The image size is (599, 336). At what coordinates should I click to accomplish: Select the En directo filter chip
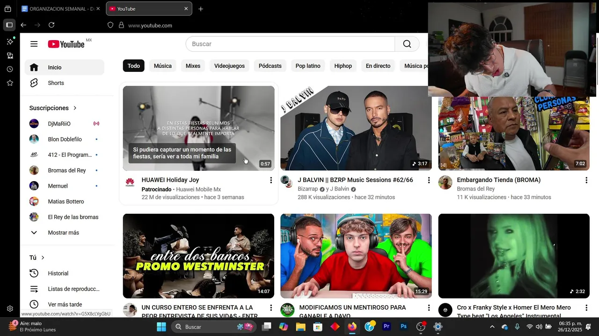click(378, 66)
